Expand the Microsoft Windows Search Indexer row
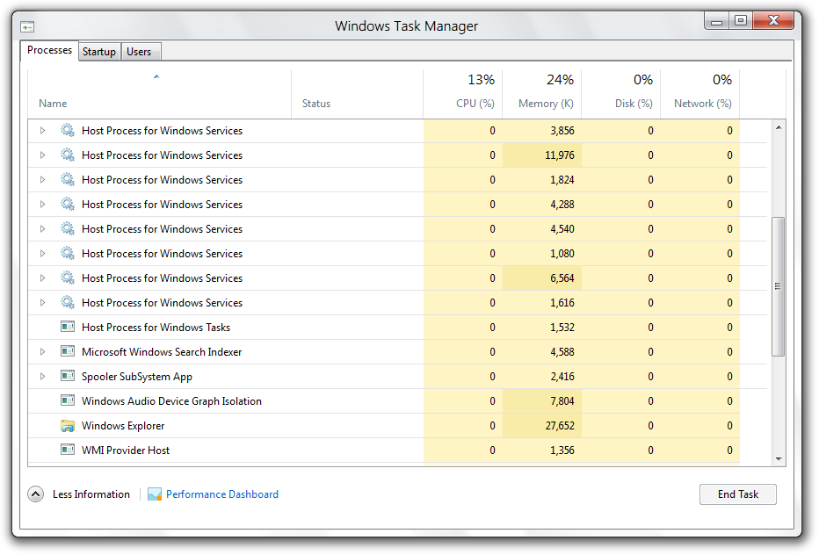 click(42, 352)
